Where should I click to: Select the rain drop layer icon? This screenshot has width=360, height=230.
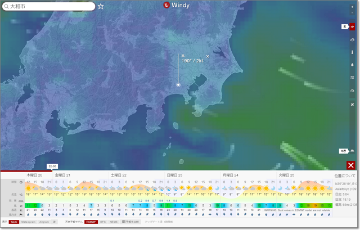[x=352, y=65]
